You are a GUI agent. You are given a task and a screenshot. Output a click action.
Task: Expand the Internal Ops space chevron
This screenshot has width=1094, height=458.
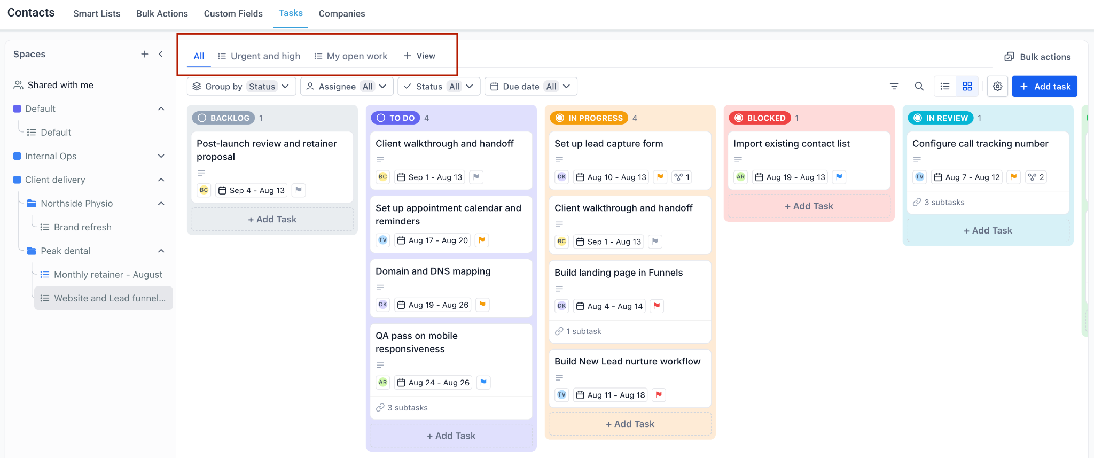[161, 156]
